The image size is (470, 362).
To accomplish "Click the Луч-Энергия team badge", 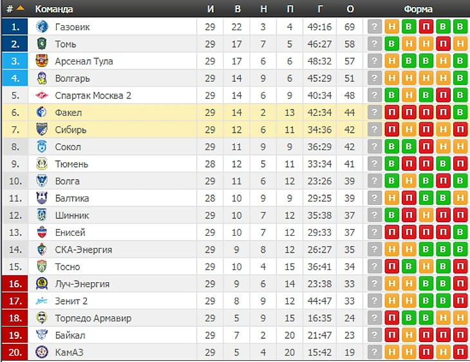I will (x=42, y=283).
